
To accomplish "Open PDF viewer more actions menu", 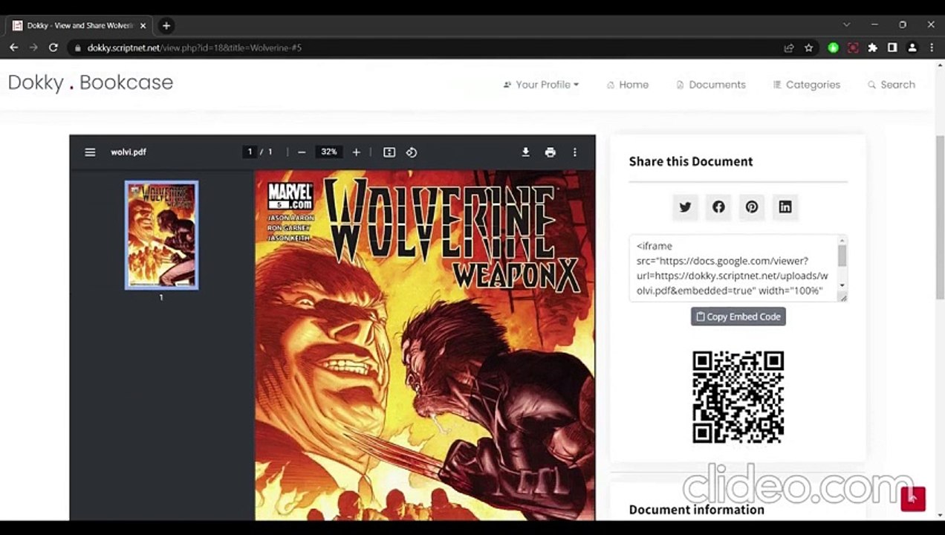I will 574,152.
